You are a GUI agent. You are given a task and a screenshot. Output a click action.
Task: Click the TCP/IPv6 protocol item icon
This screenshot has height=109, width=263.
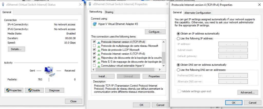[x=99, y=54]
